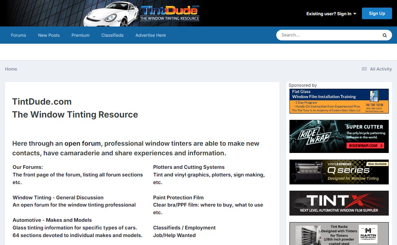Open the Forums menu item
Viewport: 397px width, 245px height.
[x=19, y=35]
